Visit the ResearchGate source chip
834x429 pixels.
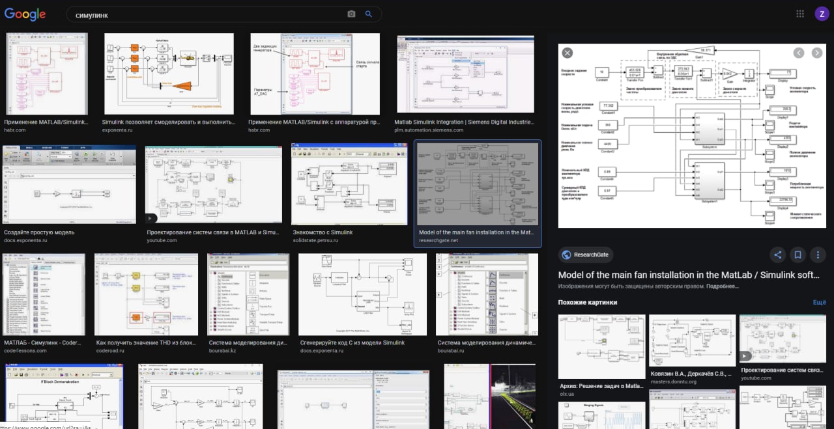click(585, 255)
